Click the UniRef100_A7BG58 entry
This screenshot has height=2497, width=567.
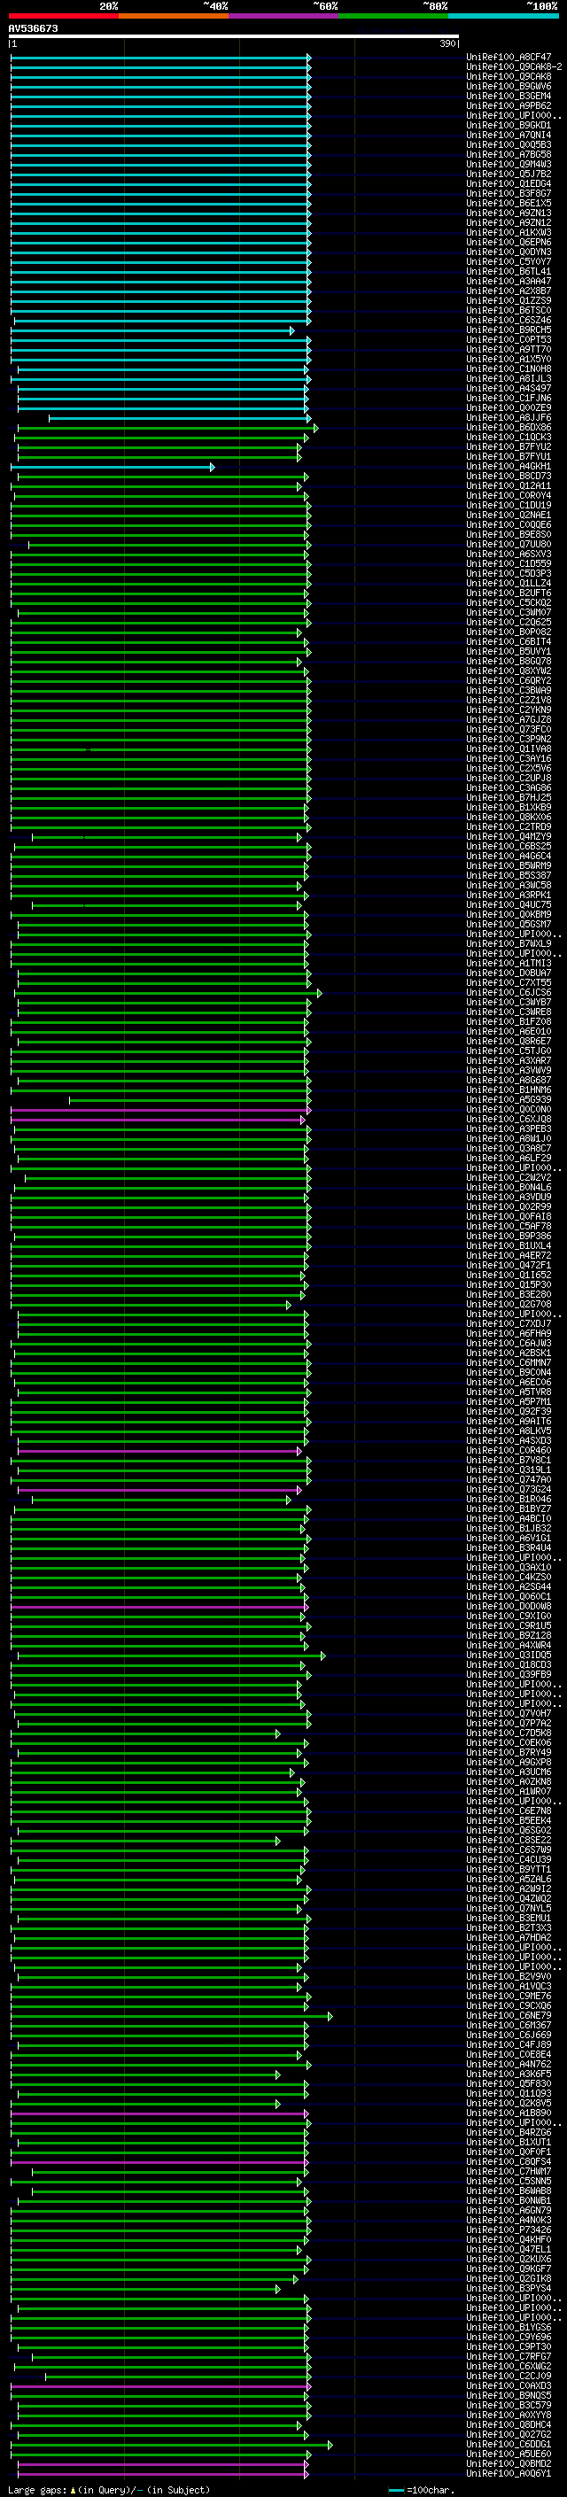point(509,154)
